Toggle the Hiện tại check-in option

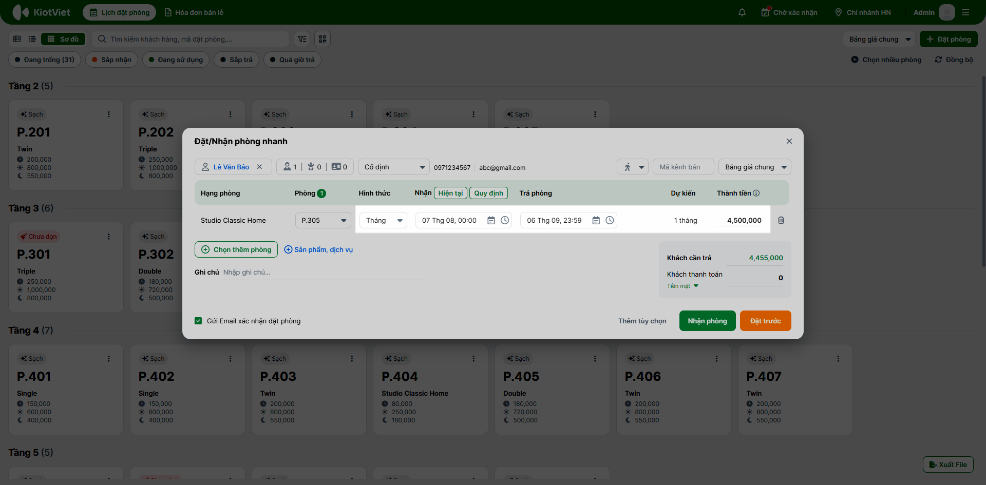coord(450,193)
